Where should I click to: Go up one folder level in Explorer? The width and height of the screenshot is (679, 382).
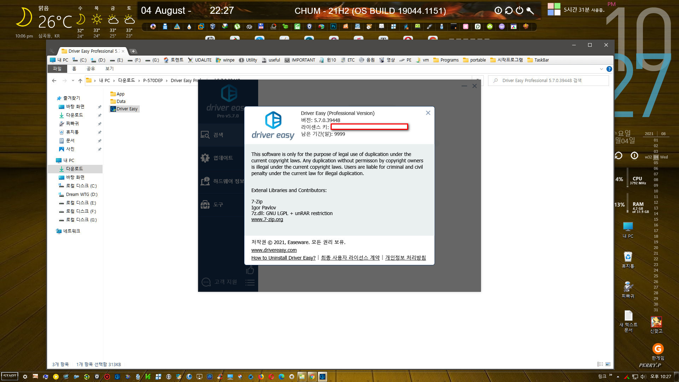point(80,81)
